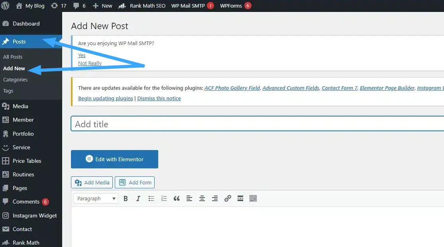
Task: Insert a bulleted list
Action: click(x=151, y=198)
